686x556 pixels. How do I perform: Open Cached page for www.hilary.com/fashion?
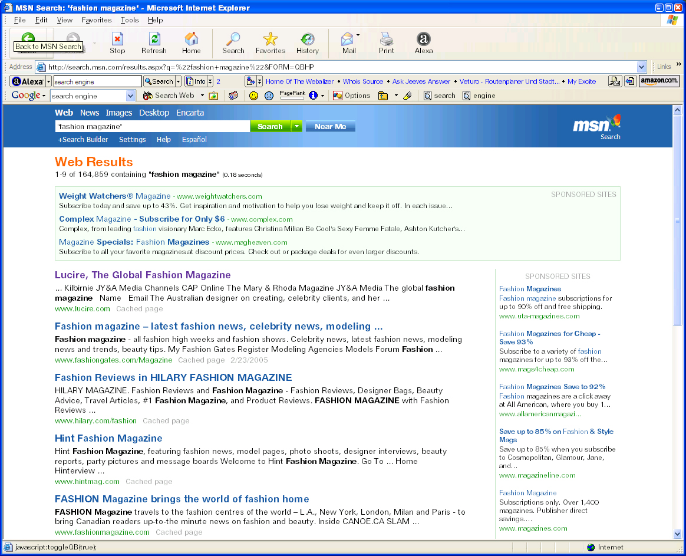pos(166,421)
